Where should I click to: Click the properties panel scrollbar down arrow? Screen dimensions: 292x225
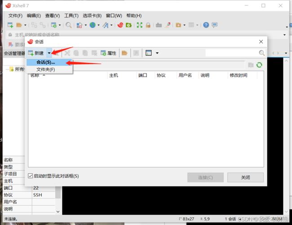coord(58,212)
